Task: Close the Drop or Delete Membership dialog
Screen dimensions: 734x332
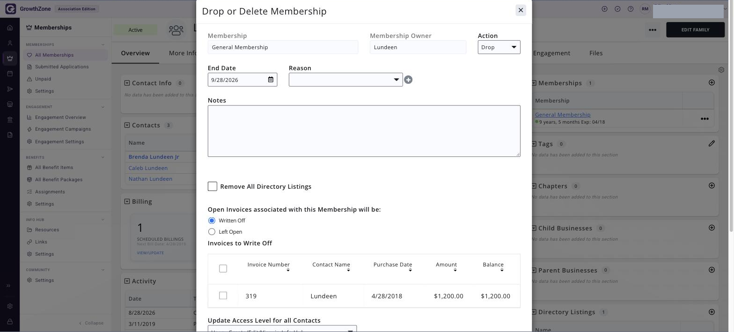Action: click(x=521, y=10)
